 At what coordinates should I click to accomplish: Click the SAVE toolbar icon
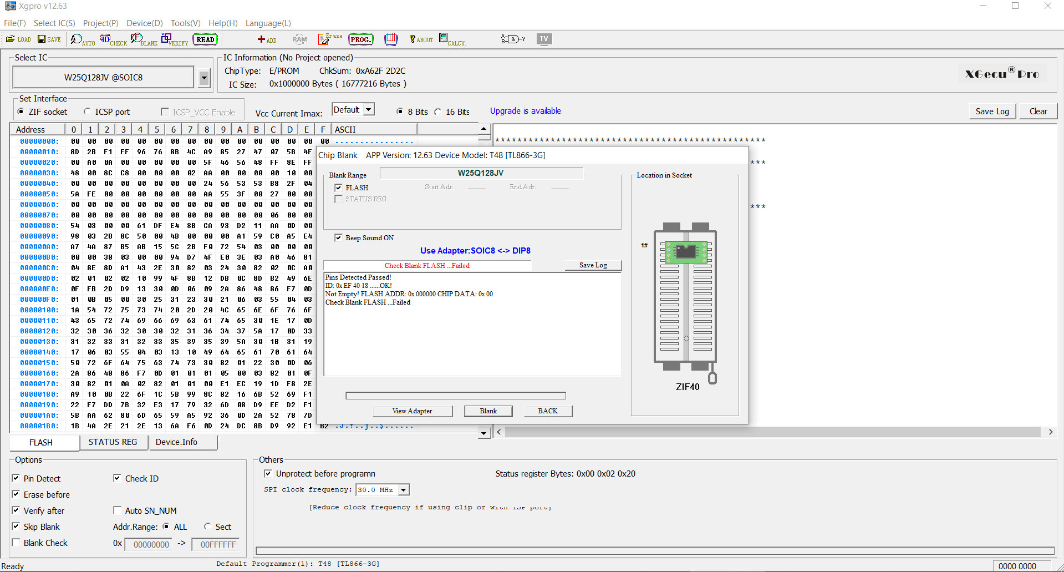pos(49,39)
